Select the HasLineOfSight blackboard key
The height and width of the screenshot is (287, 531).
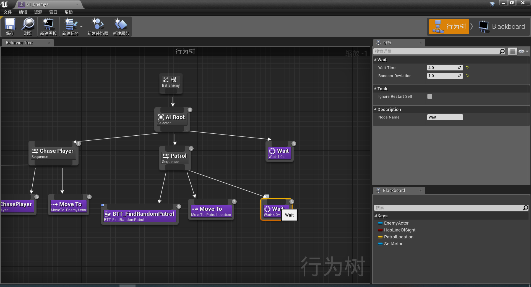400,230
